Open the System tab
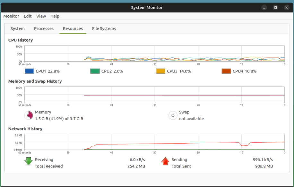The width and height of the screenshot is (294, 187). pyautogui.click(x=17, y=28)
